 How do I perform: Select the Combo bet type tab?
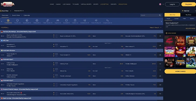coord(176,19)
